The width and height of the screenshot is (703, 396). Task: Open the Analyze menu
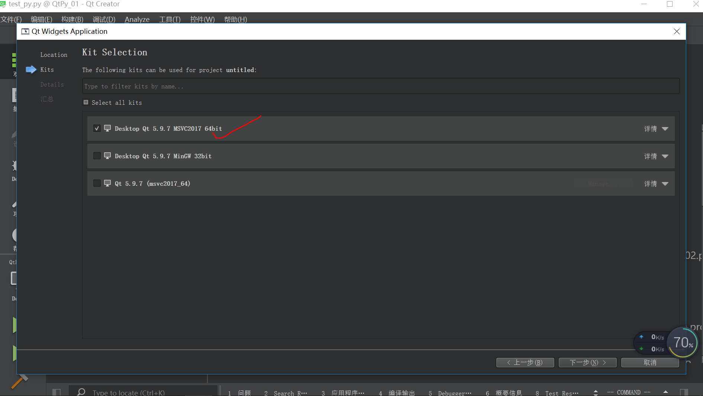pos(137,19)
